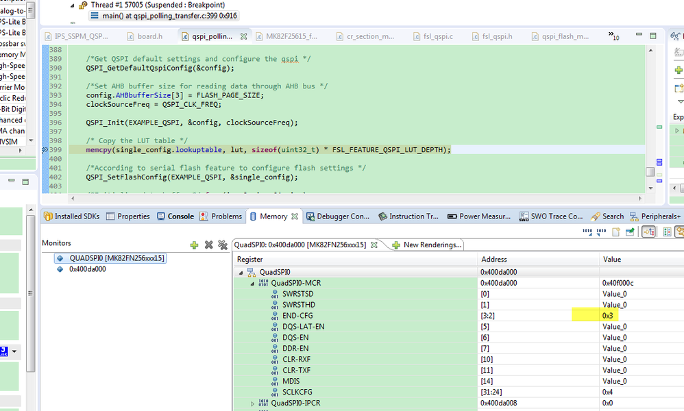Click the editor vertical scrollbar thumb

click(650, 172)
